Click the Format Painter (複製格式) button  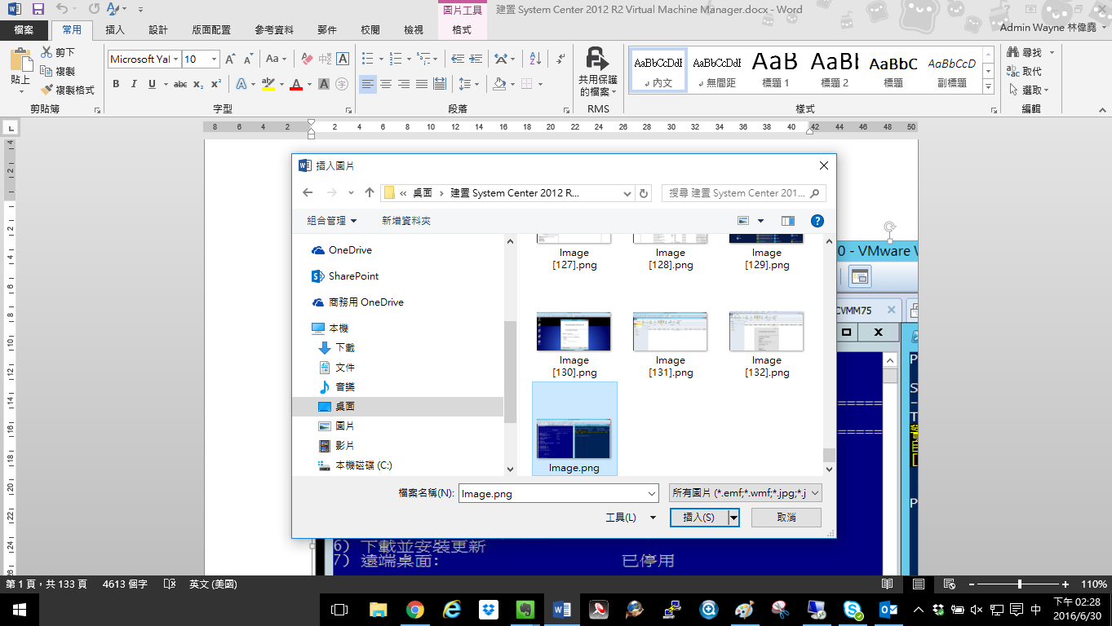click(x=68, y=90)
